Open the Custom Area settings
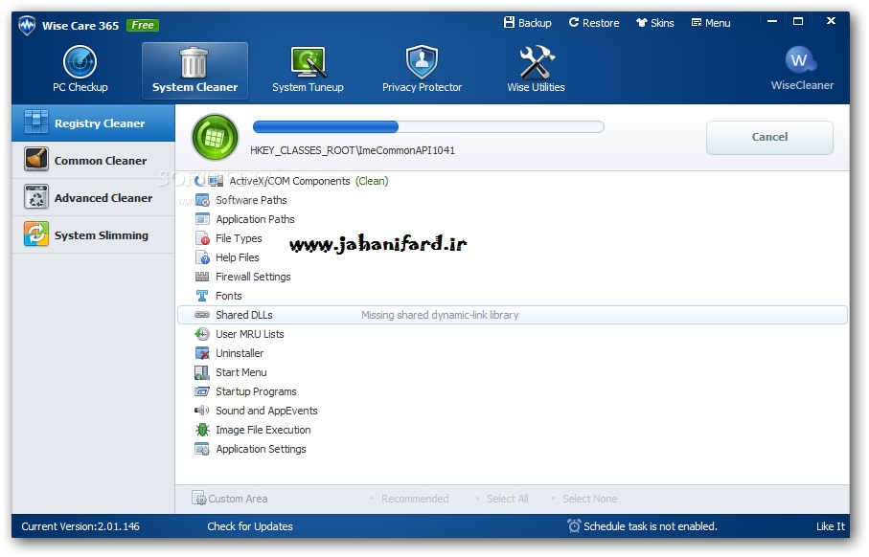 (230, 499)
